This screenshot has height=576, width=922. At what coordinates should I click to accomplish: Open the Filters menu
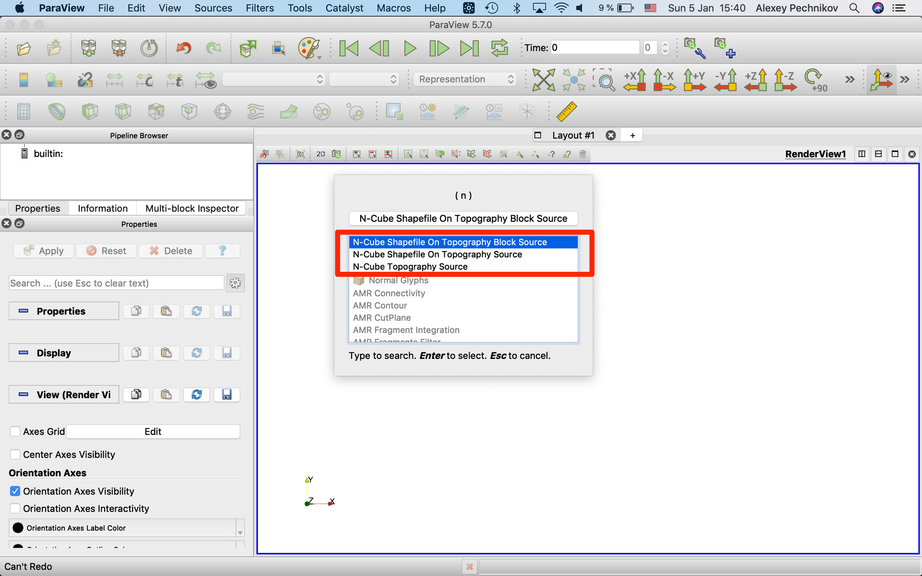(x=259, y=8)
